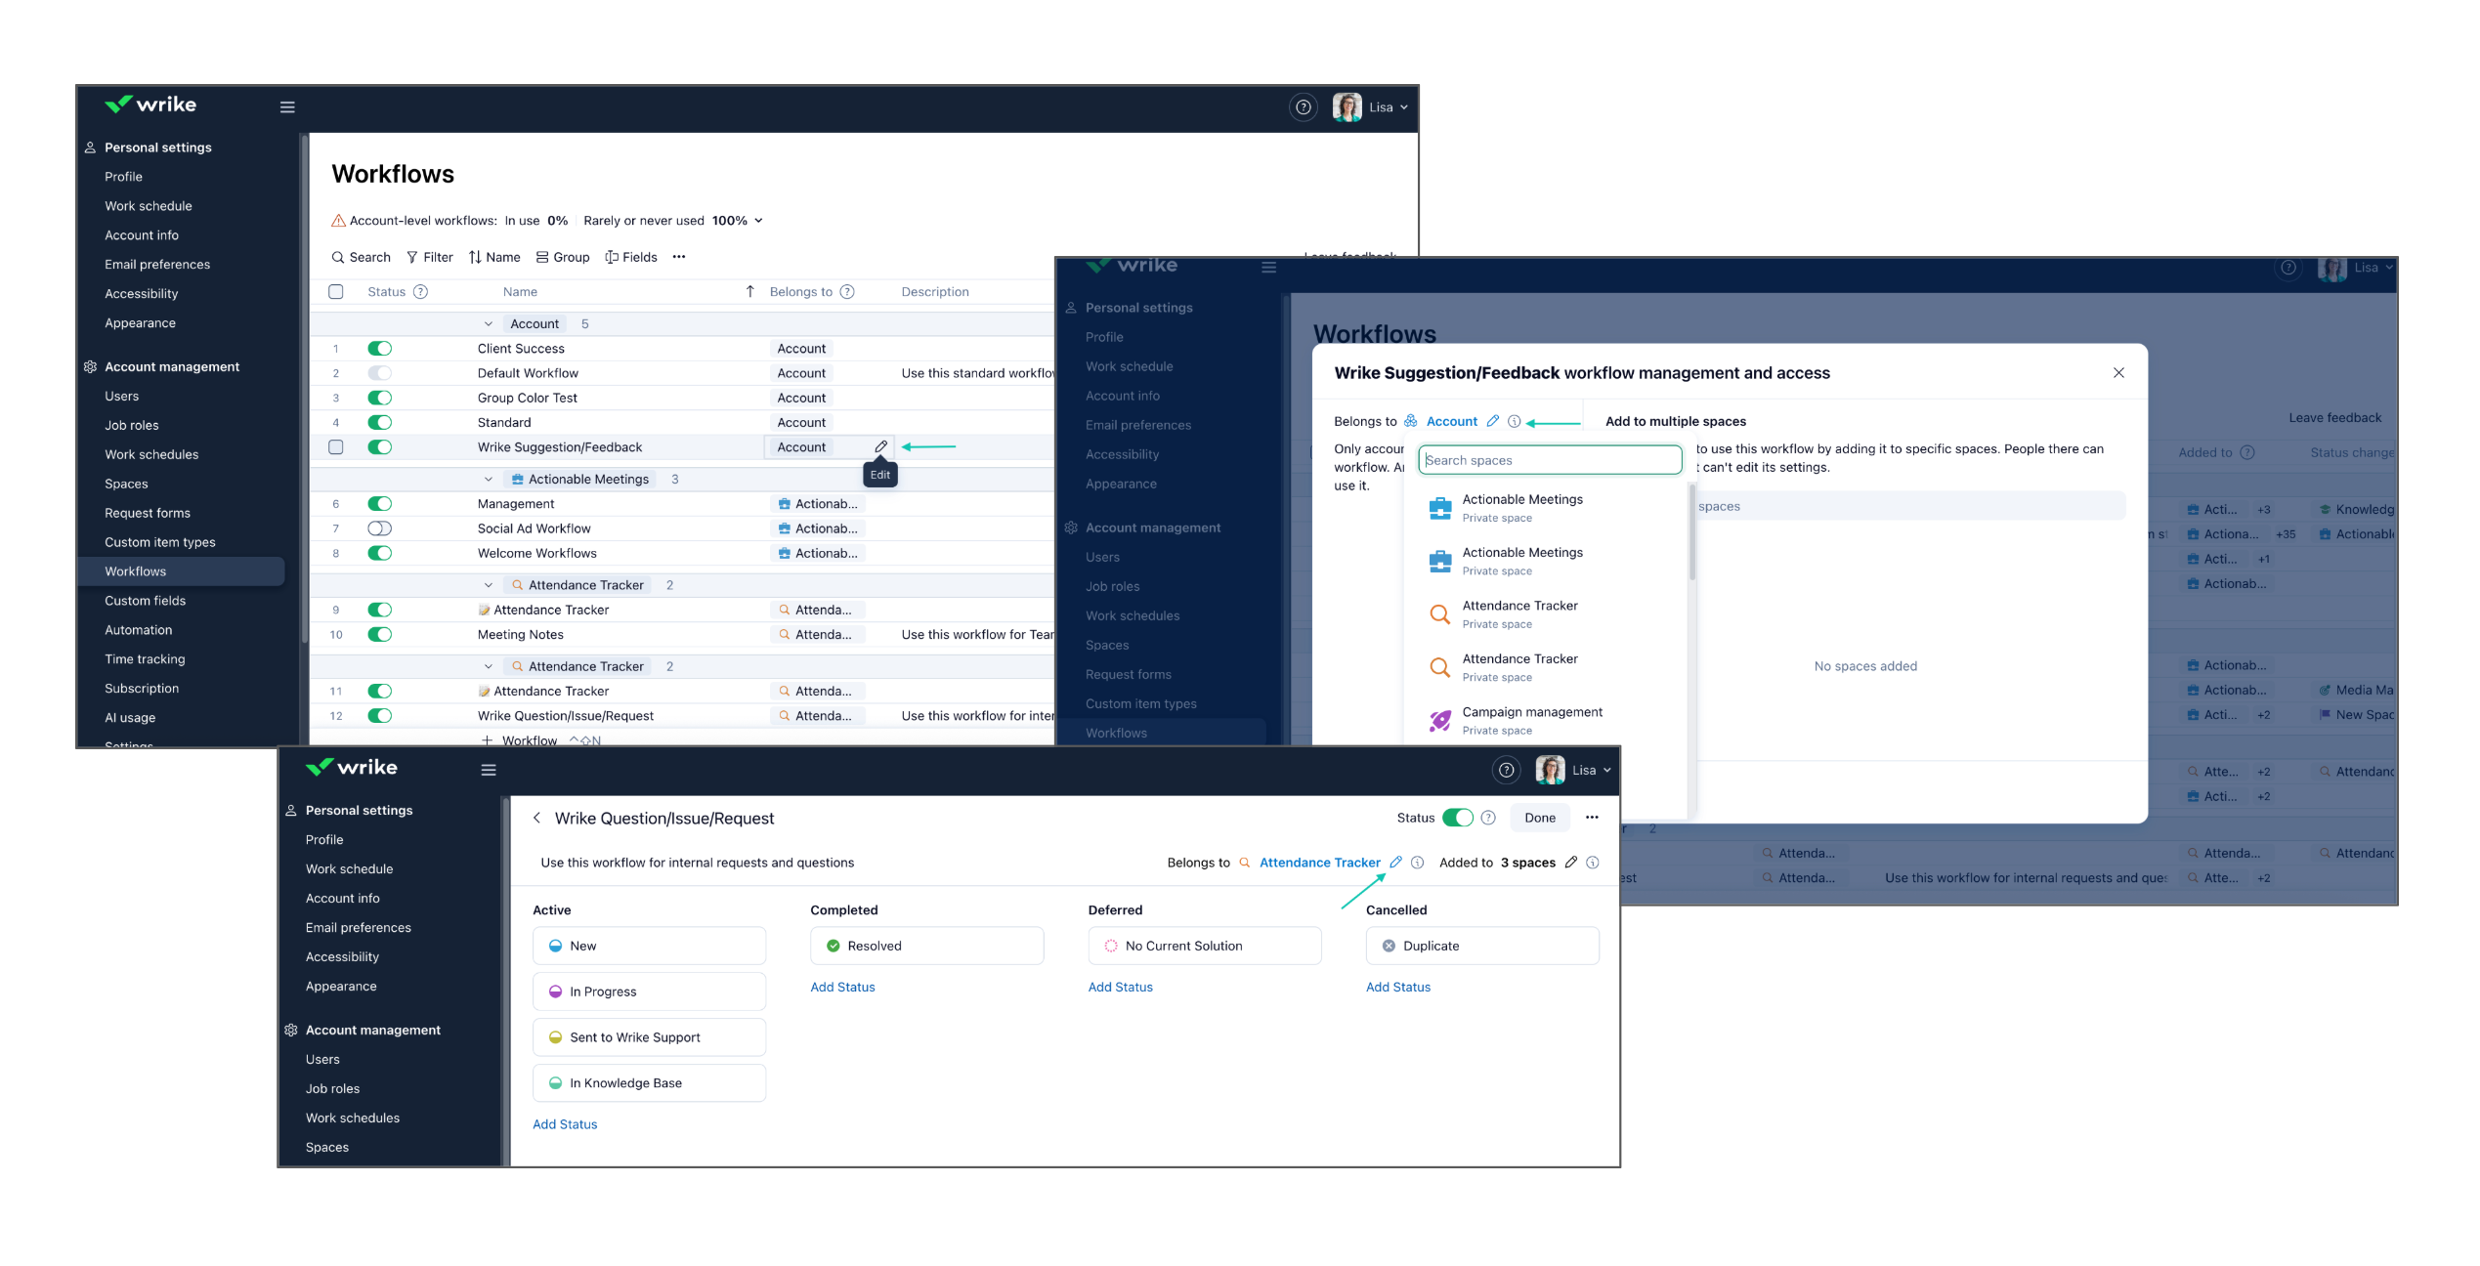Tick the checkbox on Wrike Suggestion/Feedback row

pyautogui.click(x=336, y=446)
